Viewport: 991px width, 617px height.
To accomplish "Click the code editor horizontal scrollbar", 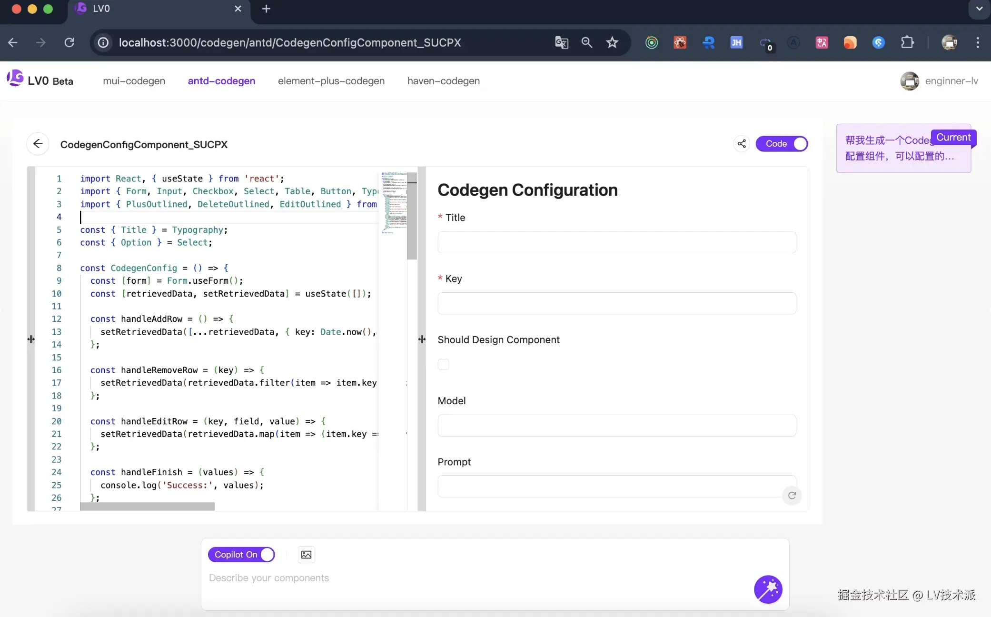I will pos(148,507).
